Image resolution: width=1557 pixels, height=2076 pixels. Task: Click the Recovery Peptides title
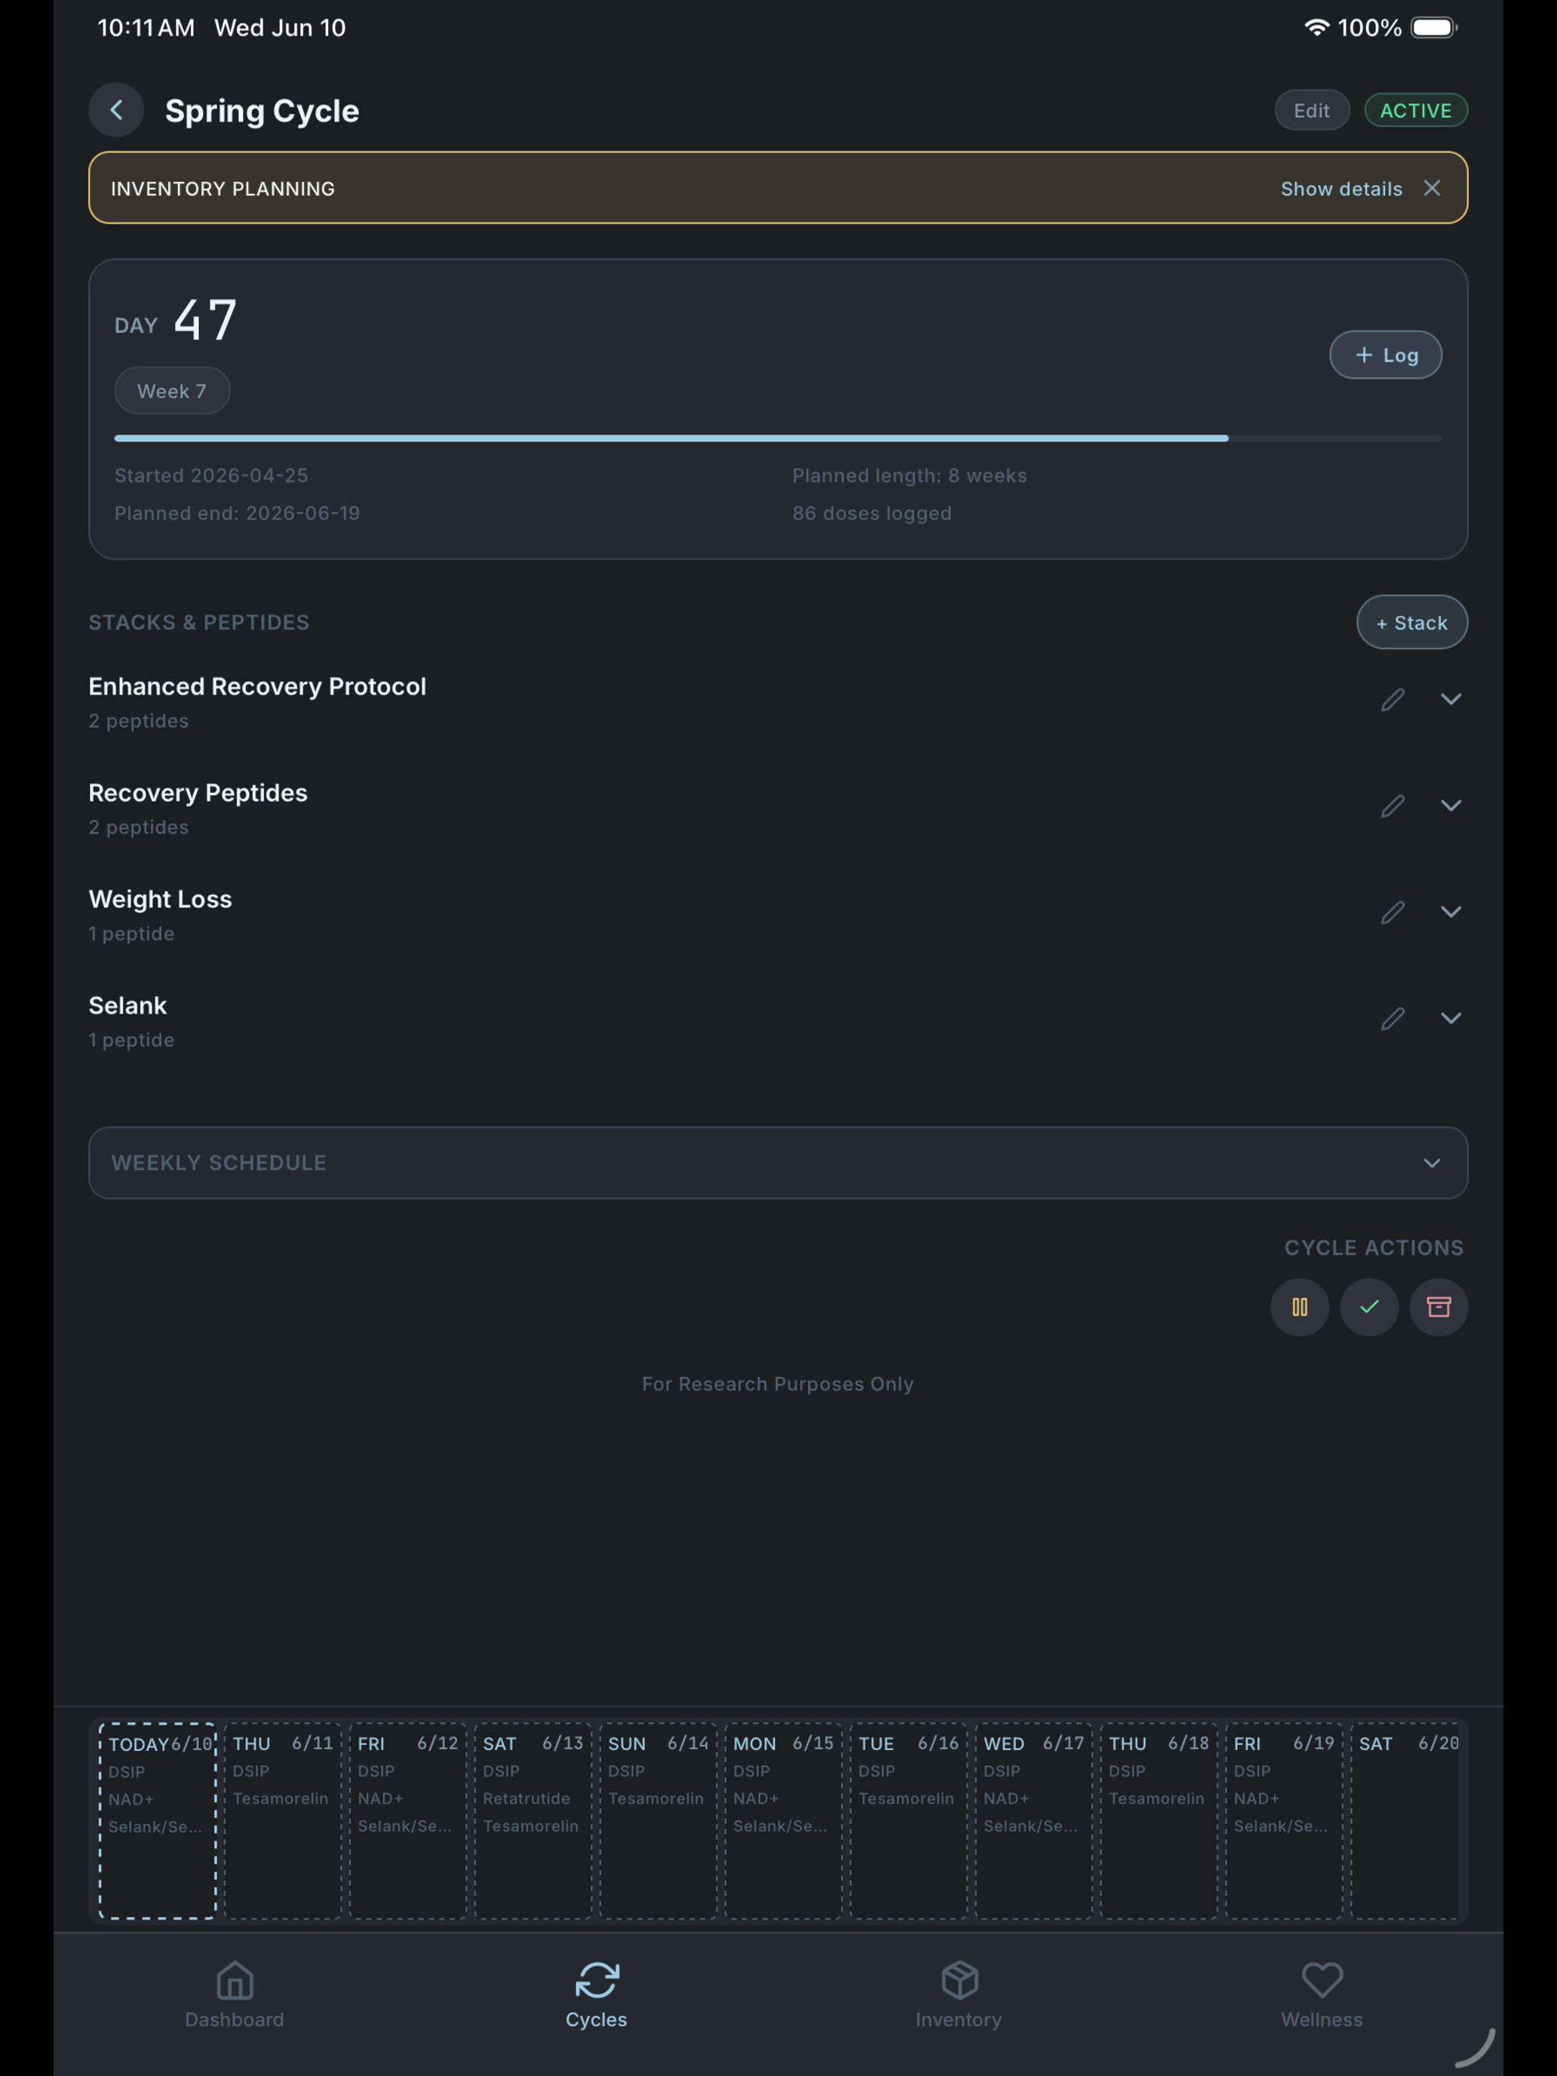click(198, 793)
